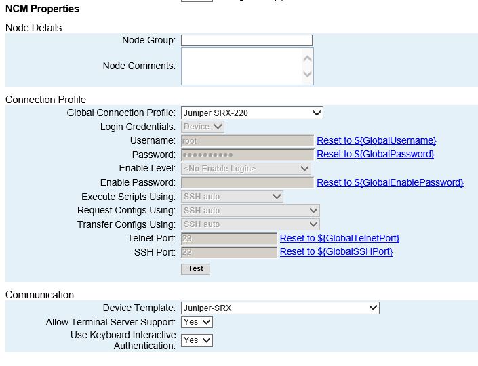The width and height of the screenshot is (478, 366).
Task: Click the Reset to ${GlobalEnablePassword} link
Action: (390, 183)
